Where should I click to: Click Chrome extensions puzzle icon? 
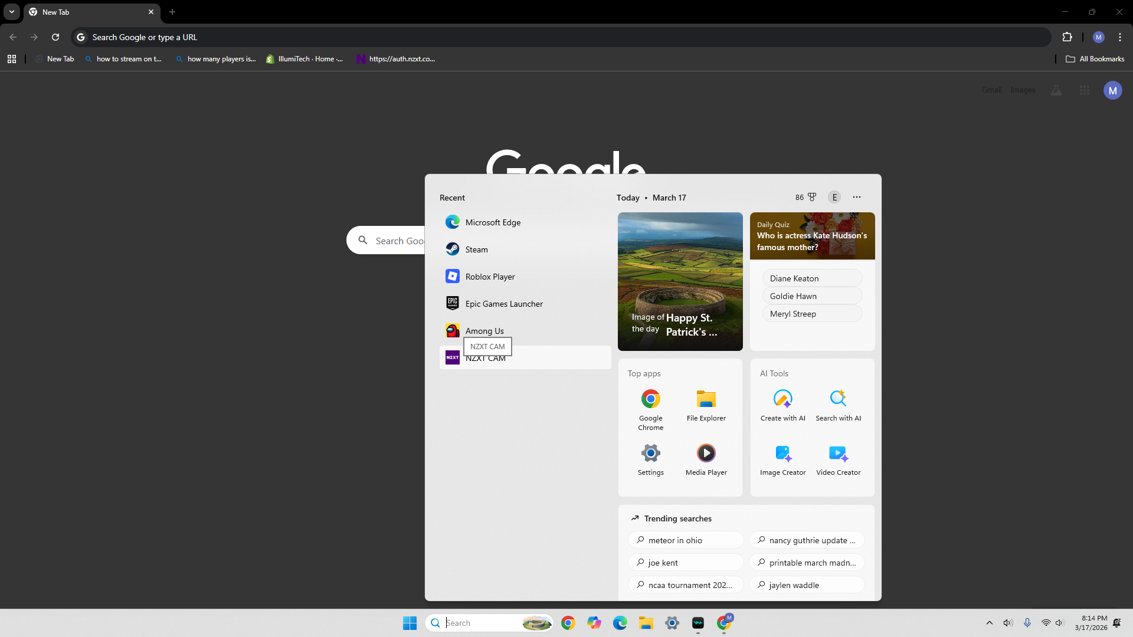pyautogui.click(x=1067, y=37)
